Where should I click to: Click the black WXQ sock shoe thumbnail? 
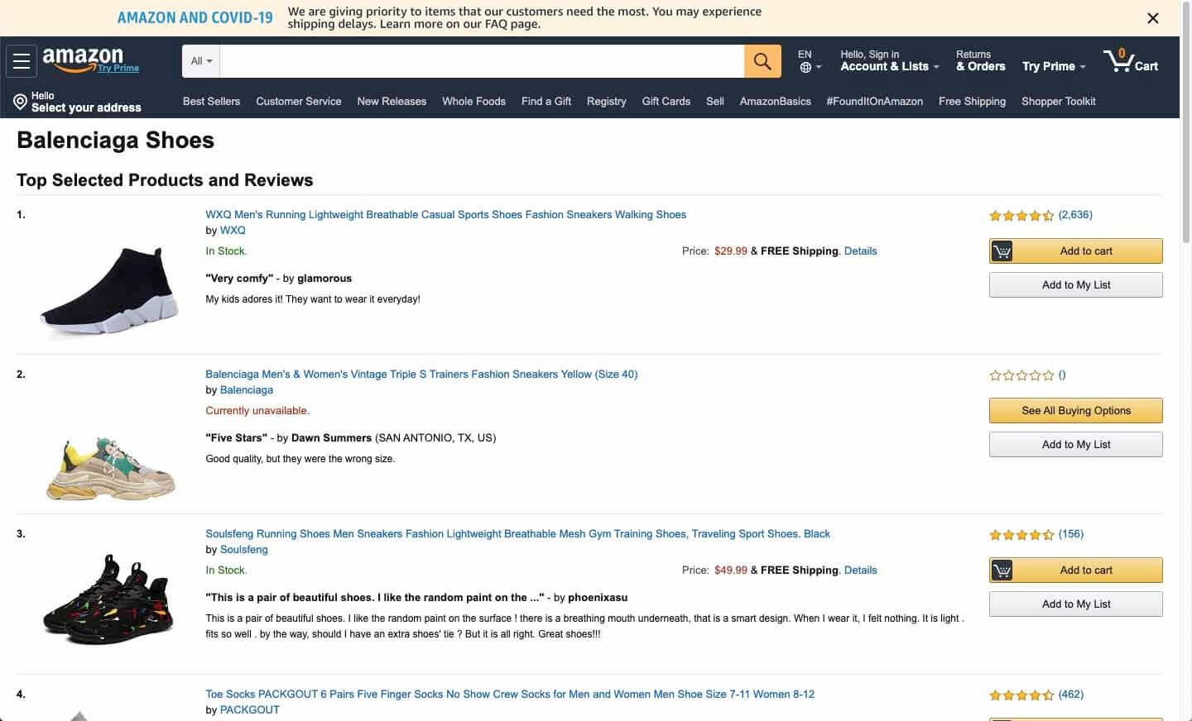point(108,292)
